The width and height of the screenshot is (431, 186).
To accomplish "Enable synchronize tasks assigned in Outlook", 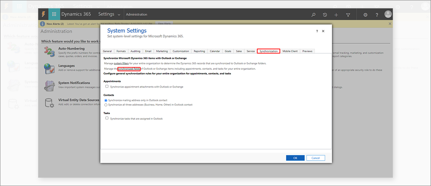I will pyautogui.click(x=107, y=118).
